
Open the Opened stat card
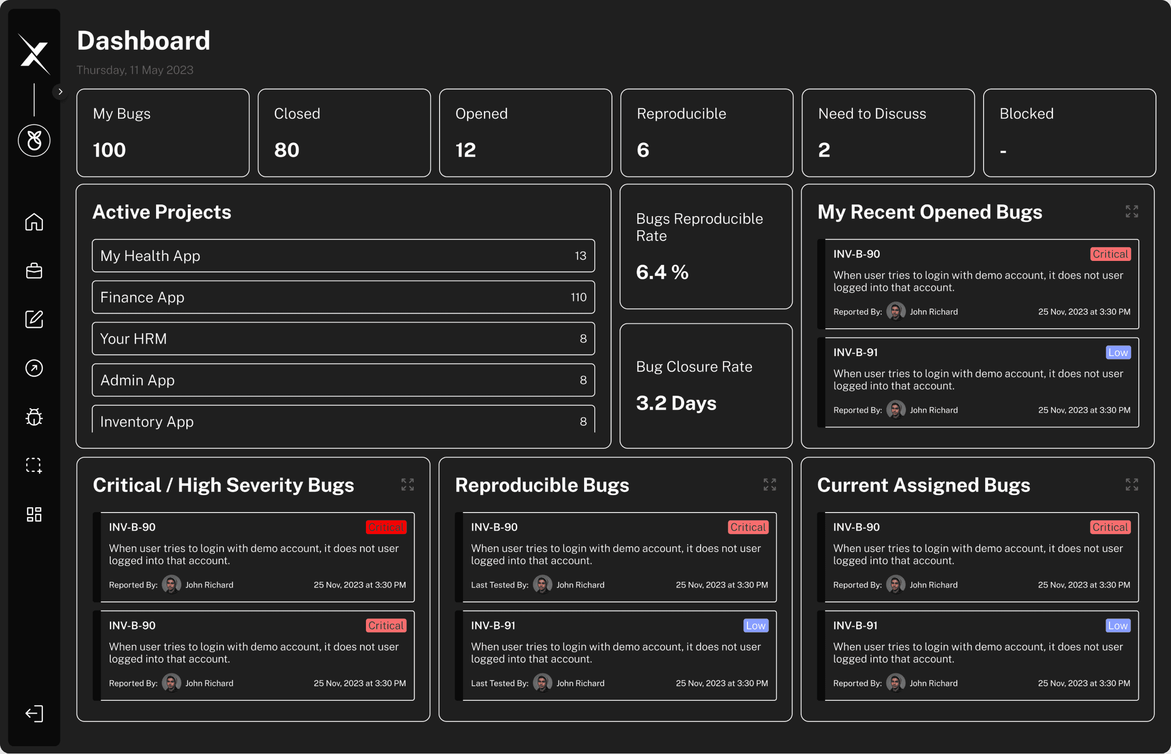click(x=525, y=133)
